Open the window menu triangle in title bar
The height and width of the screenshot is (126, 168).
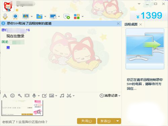coord(139,4)
